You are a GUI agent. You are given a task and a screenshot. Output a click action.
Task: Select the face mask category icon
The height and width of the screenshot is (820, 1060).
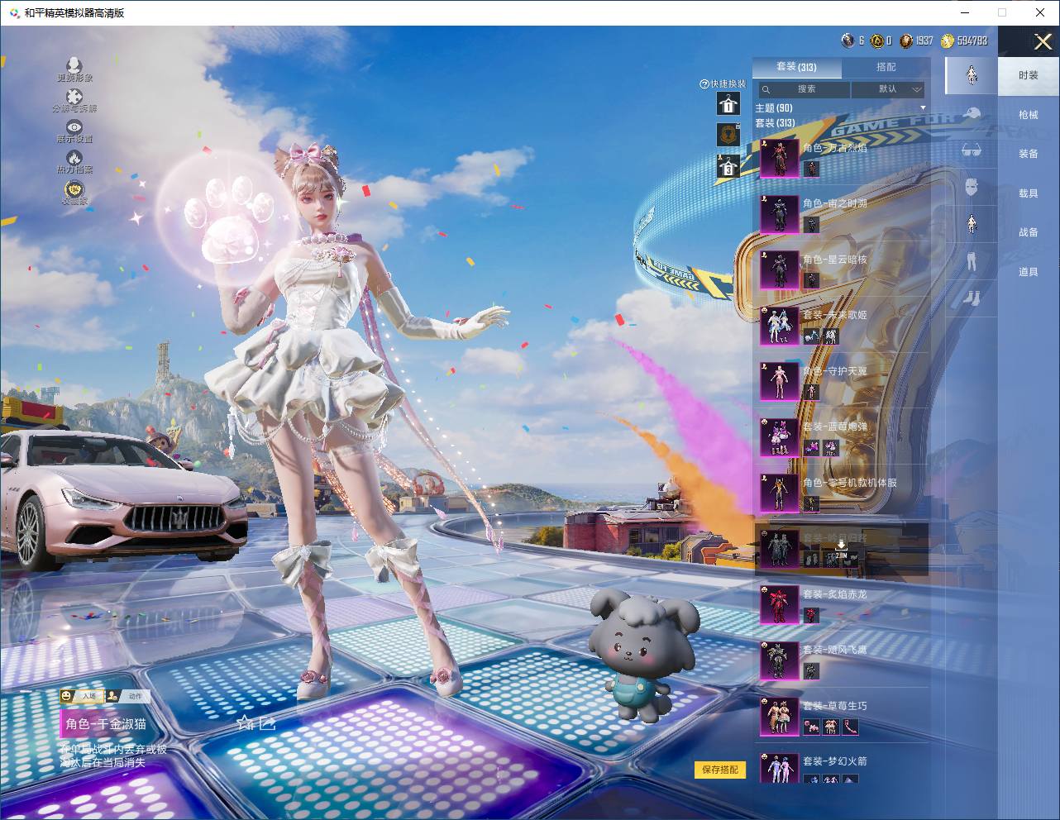click(x=972, y=188)
